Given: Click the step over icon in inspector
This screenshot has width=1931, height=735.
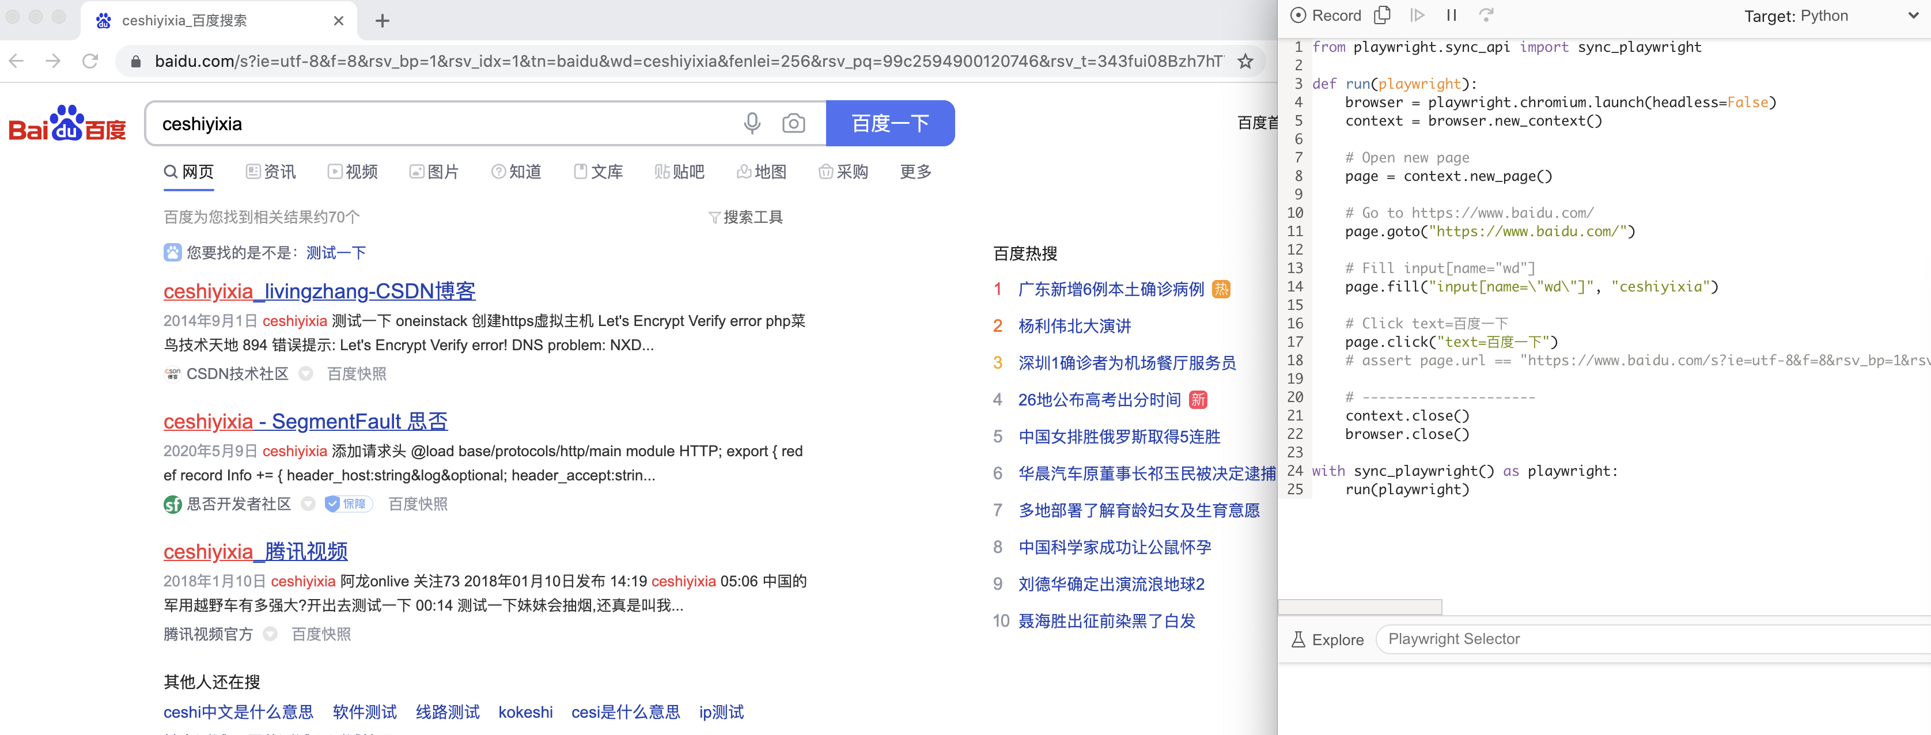Looking at the screenshot, I should pyautogui.click(x=1486, y=15).
